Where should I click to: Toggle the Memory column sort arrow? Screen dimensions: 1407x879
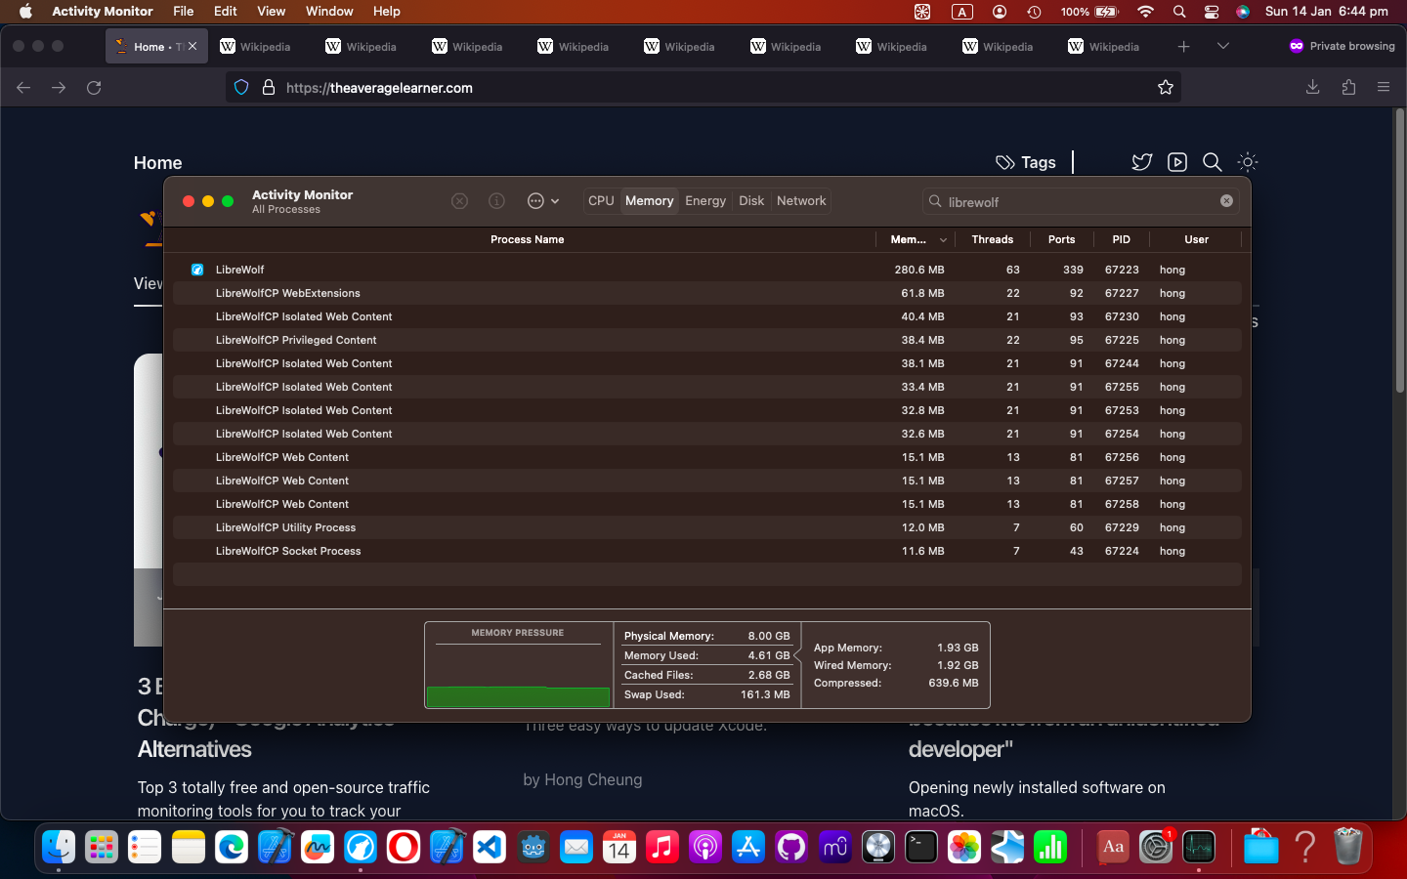943,240
